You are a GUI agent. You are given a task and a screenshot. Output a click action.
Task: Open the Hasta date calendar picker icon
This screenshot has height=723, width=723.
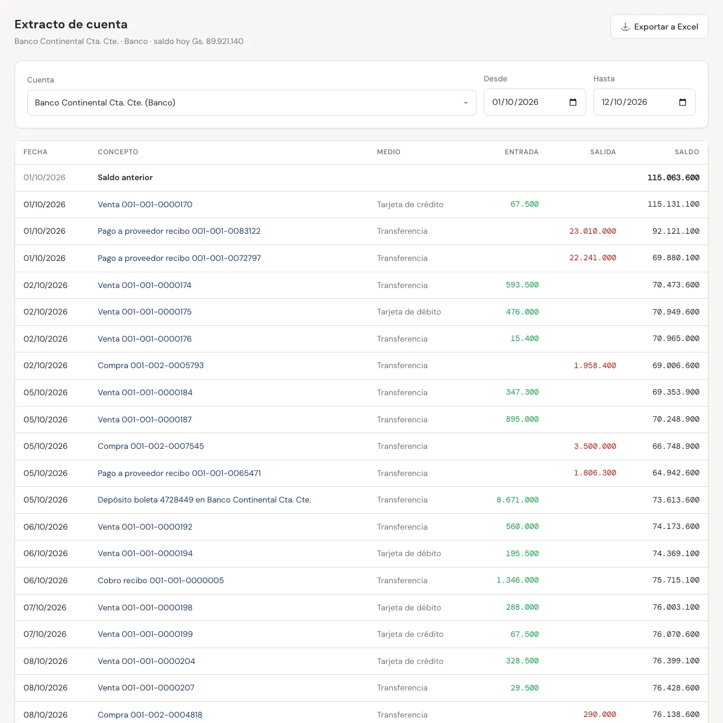click(x=683, y=102)
